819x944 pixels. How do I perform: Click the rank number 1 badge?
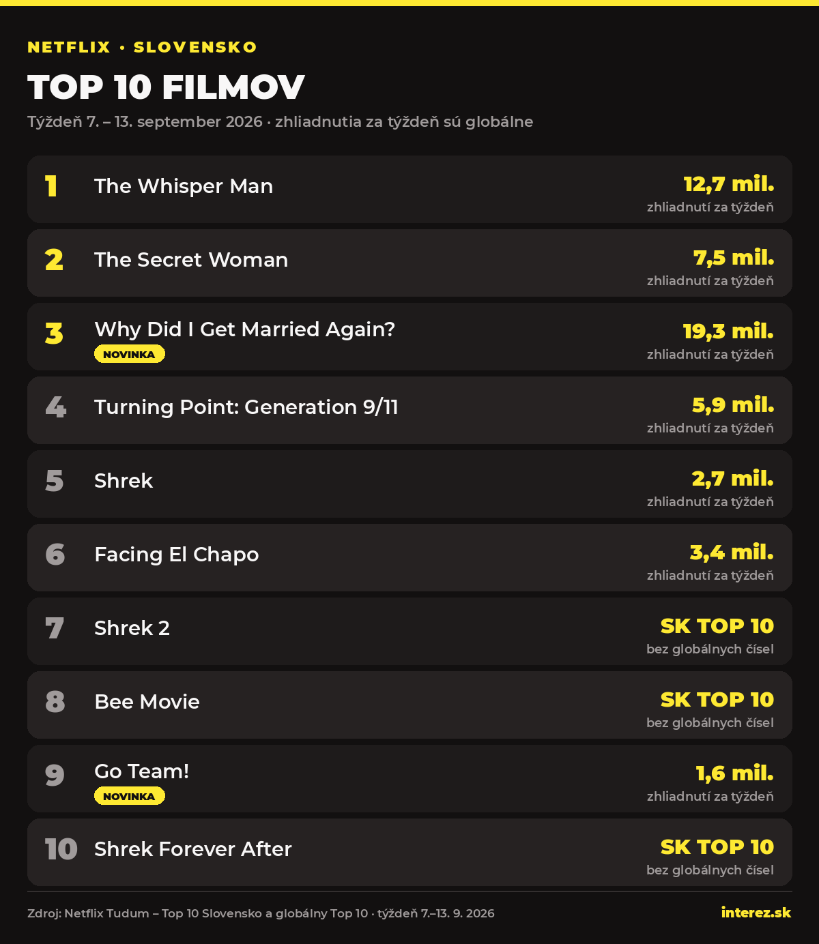coord(52,186)
